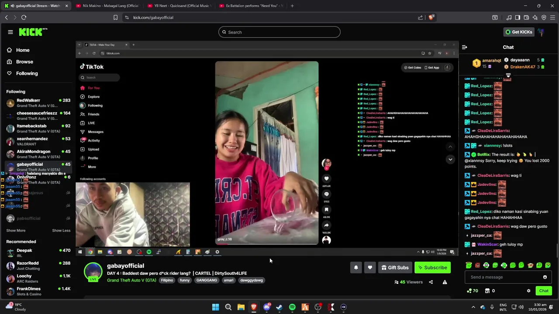Go to Home in Kick sidebar
Image resolution: width=559 pixels, height=314 pixels.
tap(18, 50)
